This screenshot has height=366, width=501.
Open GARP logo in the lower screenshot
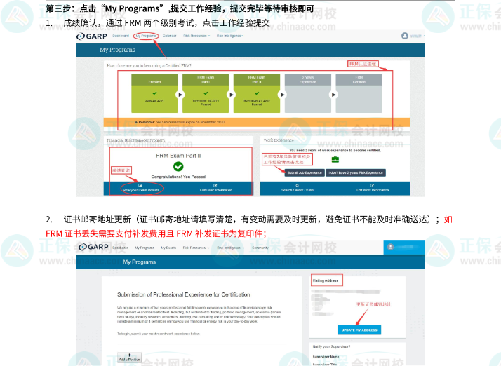[x=93, y=247]
